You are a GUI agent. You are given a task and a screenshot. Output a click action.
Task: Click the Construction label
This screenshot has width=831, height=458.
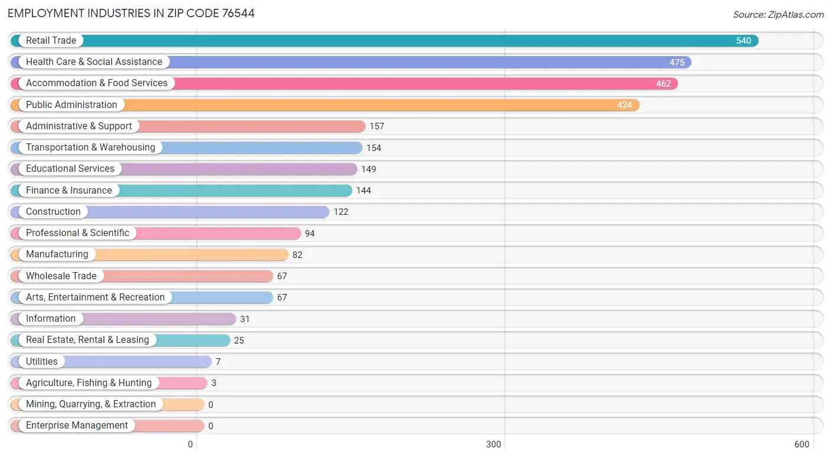click(x=53, y=212)
